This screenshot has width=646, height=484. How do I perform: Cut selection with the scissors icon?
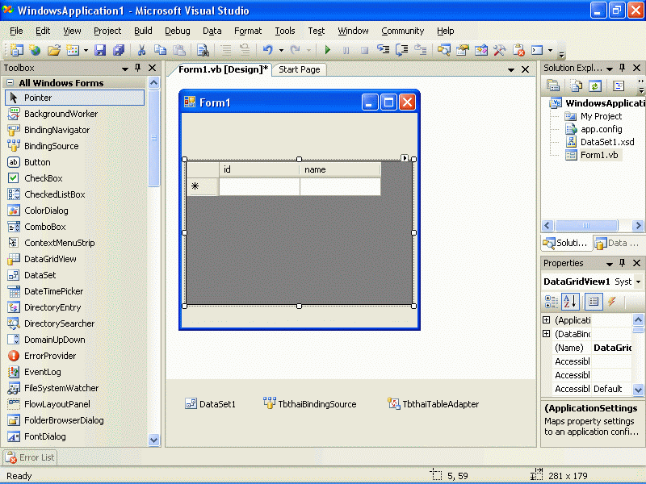(x=141, y=50)
